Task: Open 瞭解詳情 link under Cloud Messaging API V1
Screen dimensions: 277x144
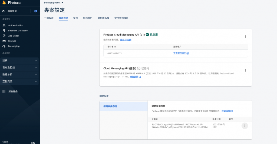Action: pos(126,40)
